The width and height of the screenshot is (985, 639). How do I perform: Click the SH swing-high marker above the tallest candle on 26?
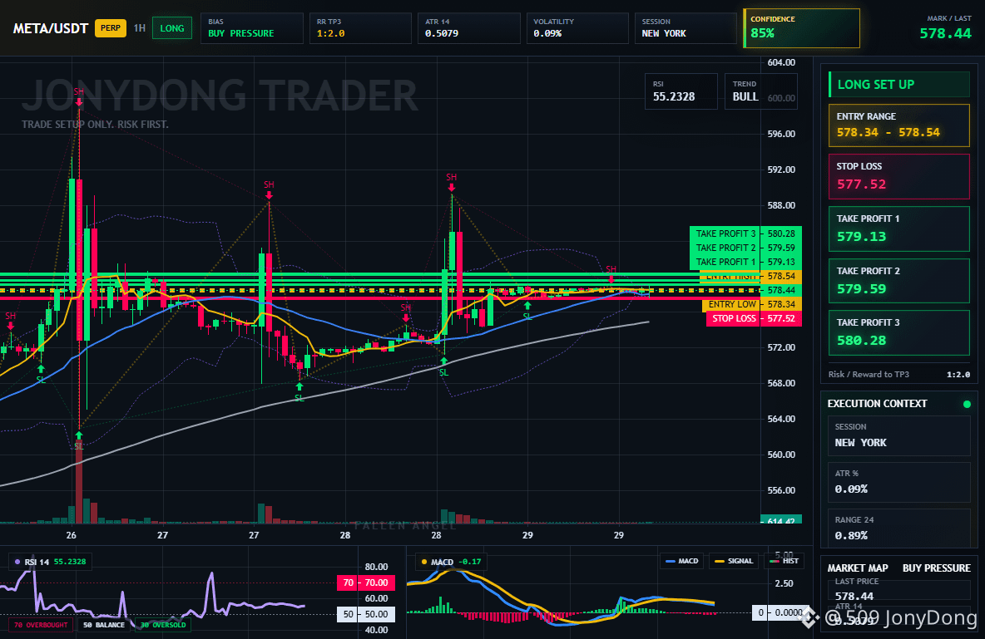click(x=78, y=96)
